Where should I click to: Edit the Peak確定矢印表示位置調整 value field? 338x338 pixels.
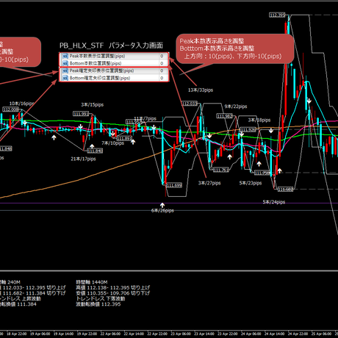pyautogui.click(x=163, y=71)
